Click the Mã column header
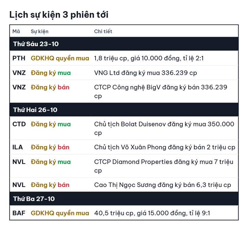 pyautogui.click(x=16, y=32)
